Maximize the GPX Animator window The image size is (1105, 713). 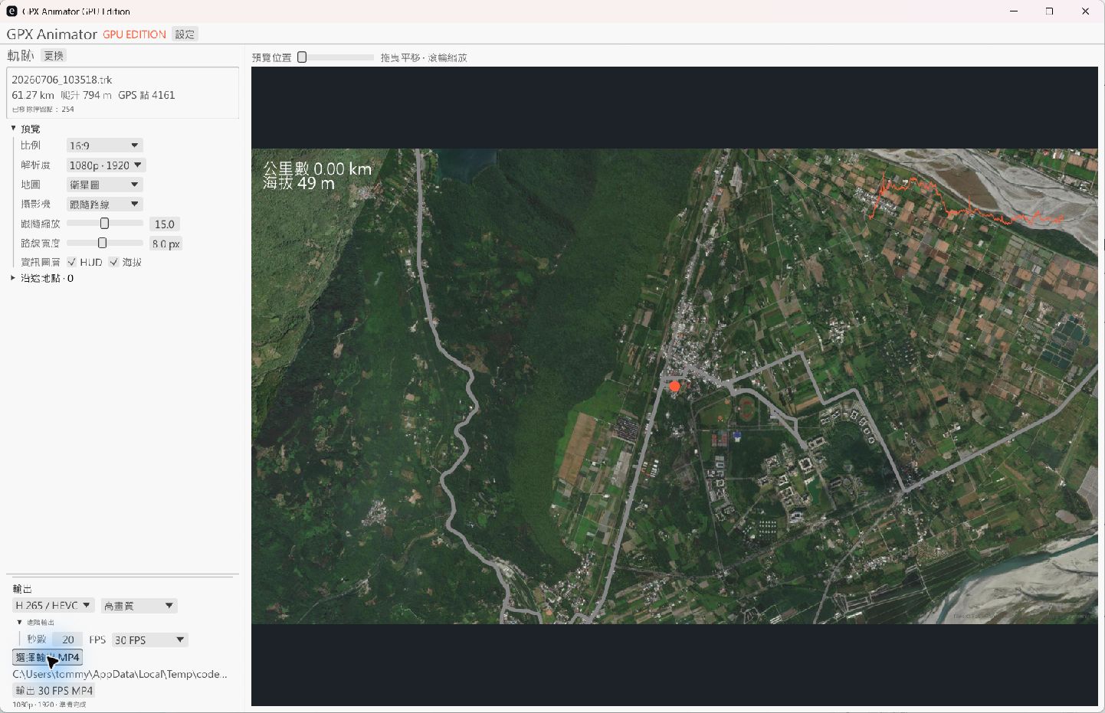coord(1049,11)
